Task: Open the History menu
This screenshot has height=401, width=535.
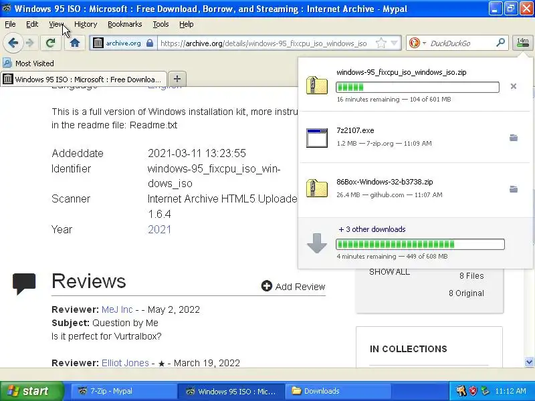Action: [86, 24]
